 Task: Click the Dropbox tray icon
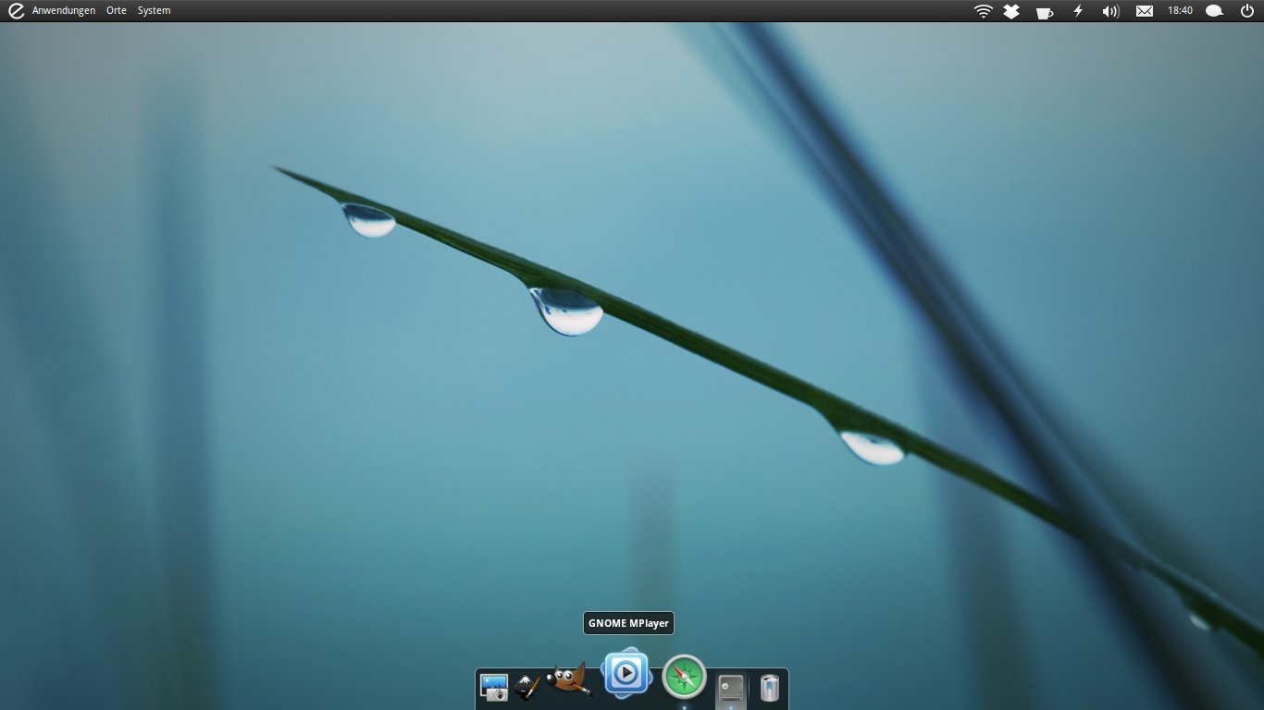click(x=1011, y=11)
